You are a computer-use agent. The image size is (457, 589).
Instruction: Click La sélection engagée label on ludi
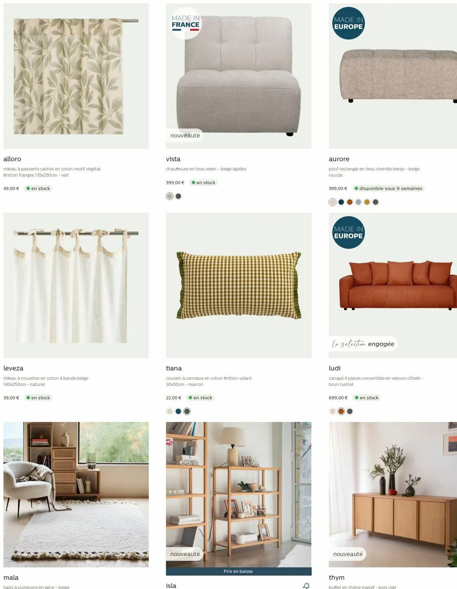point(363,344)
